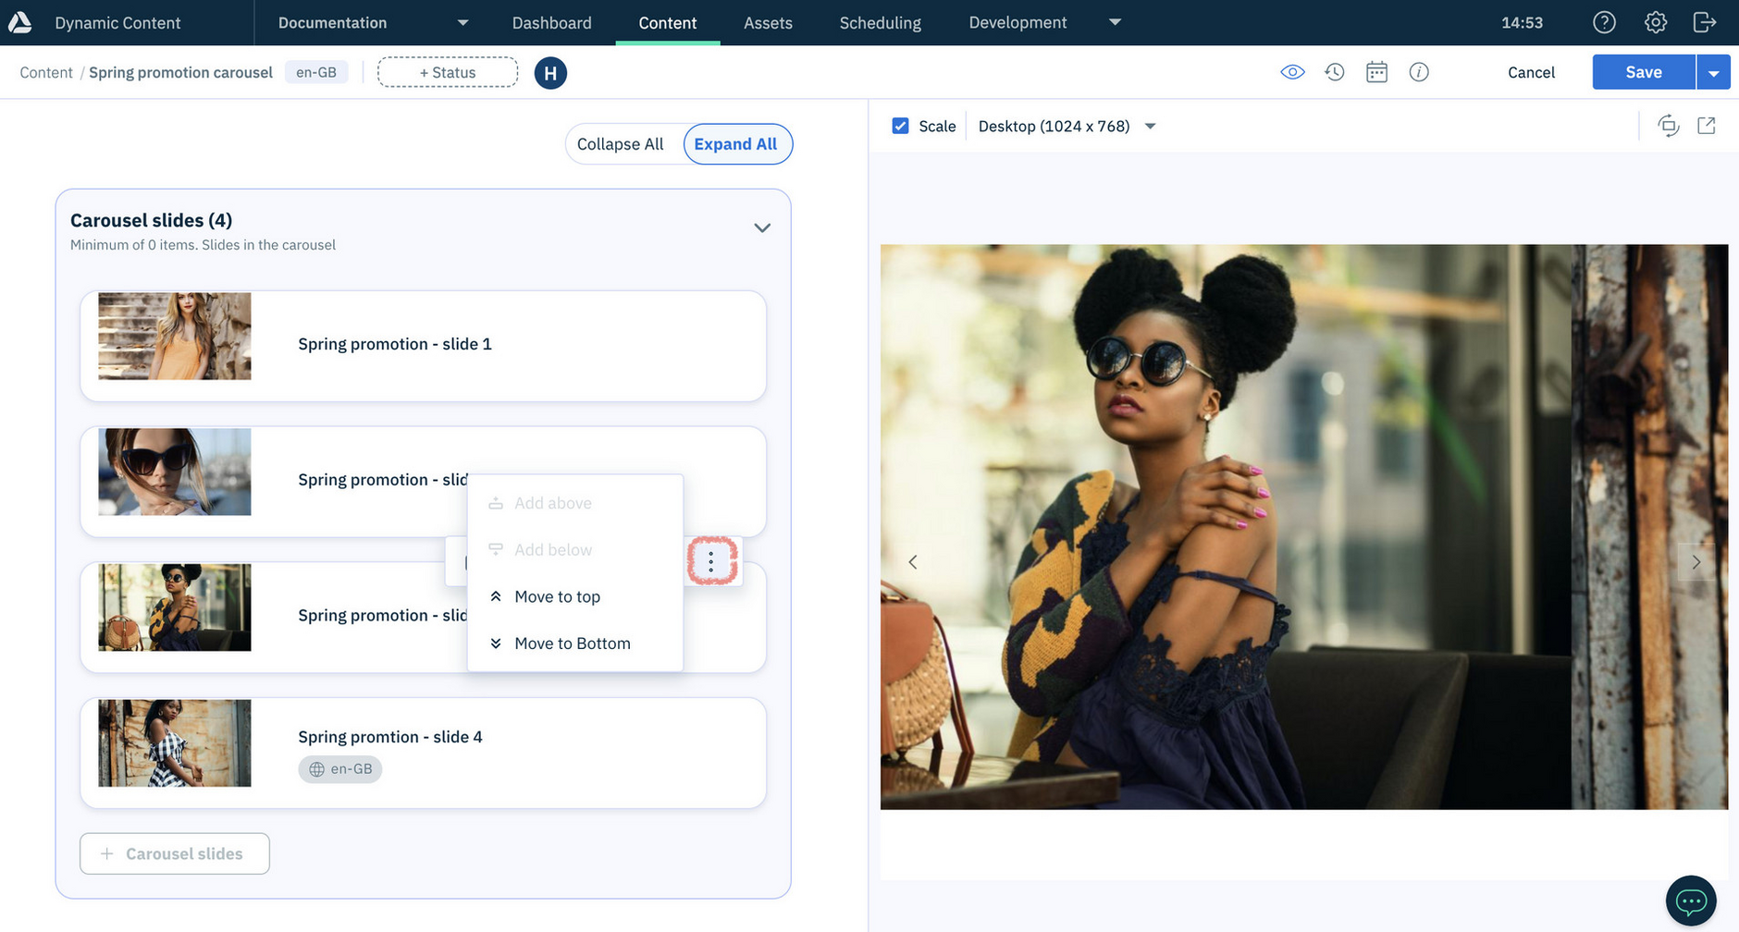This screenshot has width=1739, height=932.
Task: Open the settings gear icon
Action: (x=1655, y=22)
